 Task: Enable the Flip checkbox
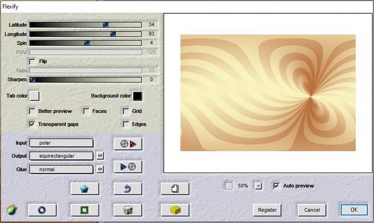32,62
